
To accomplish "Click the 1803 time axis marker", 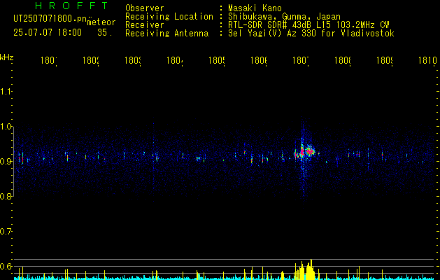I will 133,60.
